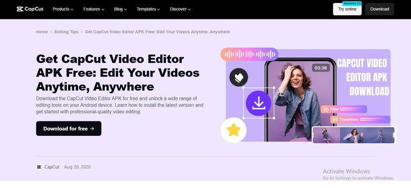Click the Transitions label in hero image
The height and width of the screenshot is (188, 411).
360,119
